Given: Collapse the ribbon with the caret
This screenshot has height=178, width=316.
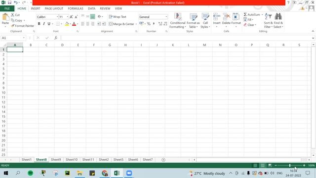Looking at the screenshot, I should (313, 31).
